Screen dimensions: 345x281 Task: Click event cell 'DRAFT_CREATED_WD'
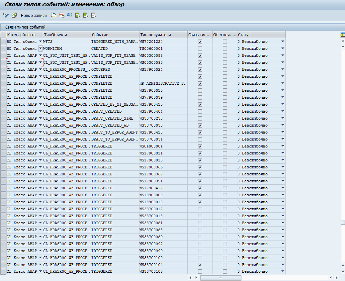coord(115,126)
